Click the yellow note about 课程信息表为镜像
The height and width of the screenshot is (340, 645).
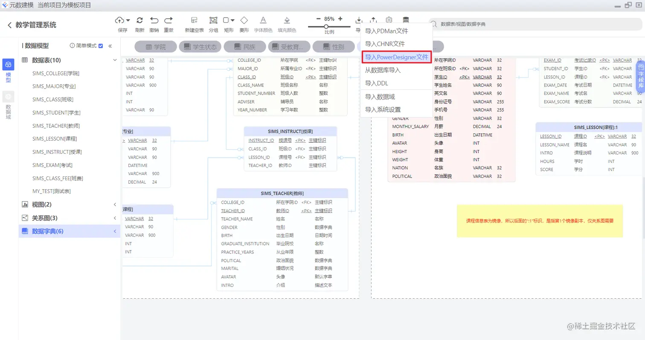(x=540, y=221)
